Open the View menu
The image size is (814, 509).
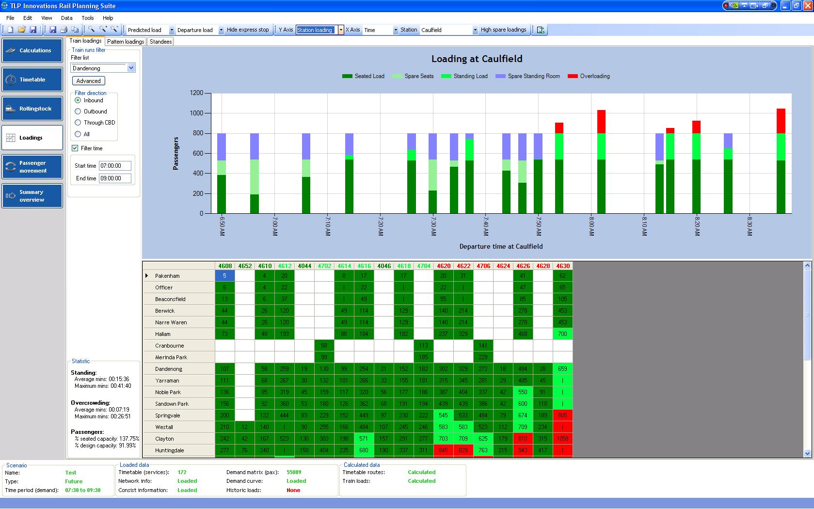[47, 18]
